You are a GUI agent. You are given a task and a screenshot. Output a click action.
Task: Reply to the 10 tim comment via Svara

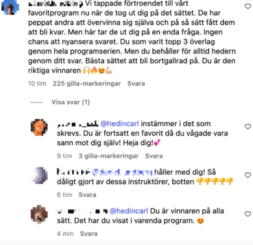pyautogui.click(x=136, y=84)
